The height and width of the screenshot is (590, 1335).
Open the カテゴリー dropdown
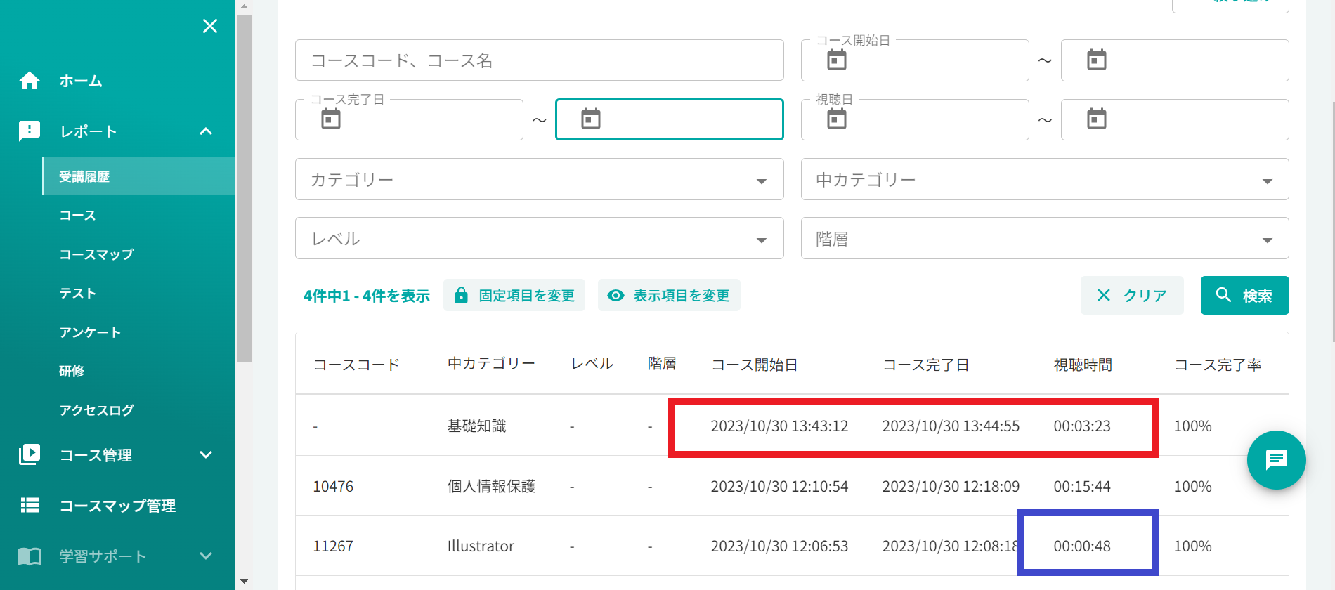(540, 179)
